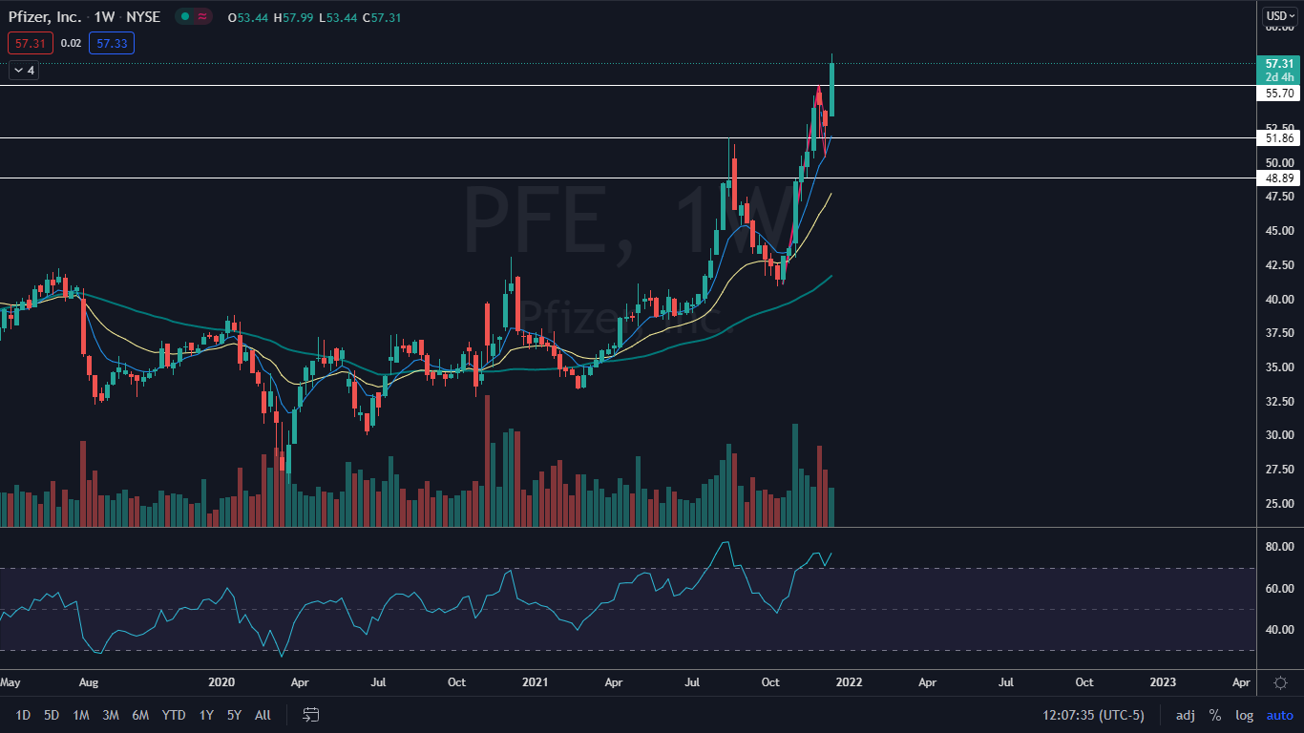Image resolution: width=1304 pixels, height=733 pixels.
Task: Click the open value O53.44 in legend
Action: coord(249,16)
